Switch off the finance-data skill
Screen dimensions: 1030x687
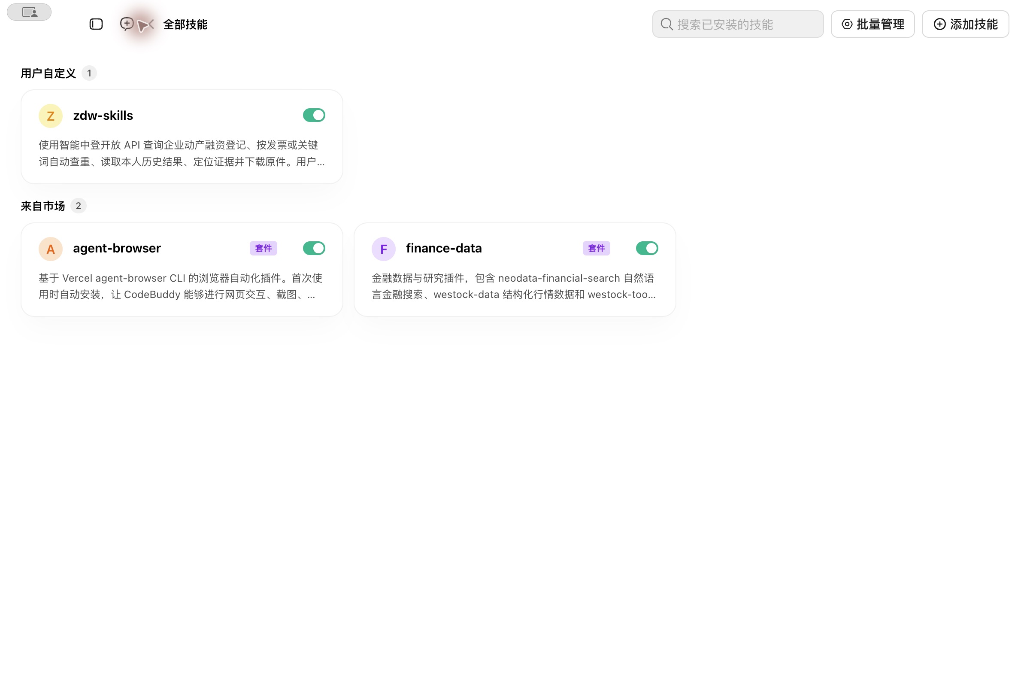coord(647,249)
